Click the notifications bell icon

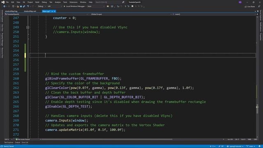pyautogui.click(x=259, y=146)
